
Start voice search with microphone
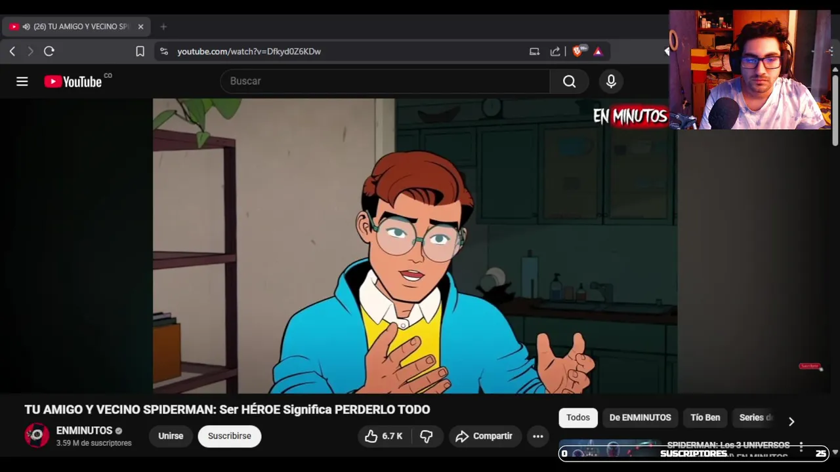[611, 81]
